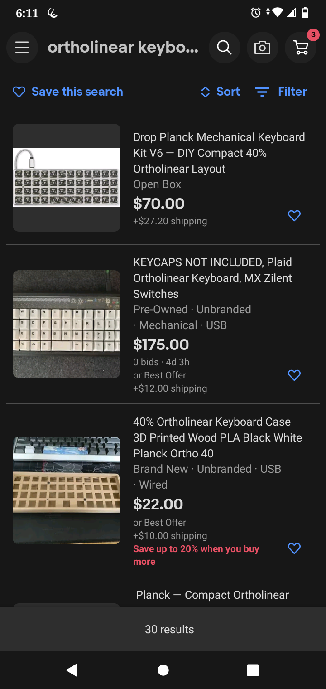This screenshot has width=326, height=689.
Task: View the Drop Planck kit thumbnail
Action: 67,178
